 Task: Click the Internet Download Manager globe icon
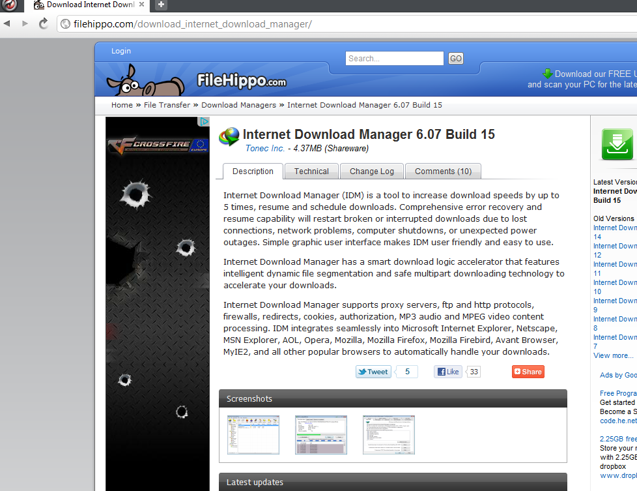229,137
